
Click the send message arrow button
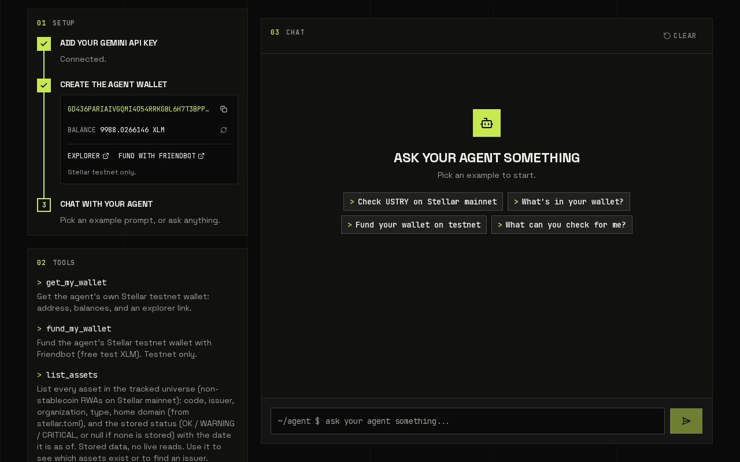point(686,421)
